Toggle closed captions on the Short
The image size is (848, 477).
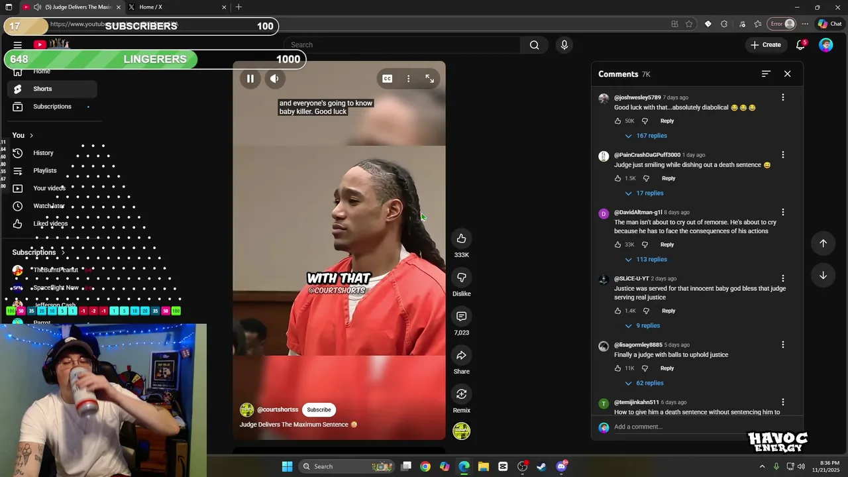point(388,79)
